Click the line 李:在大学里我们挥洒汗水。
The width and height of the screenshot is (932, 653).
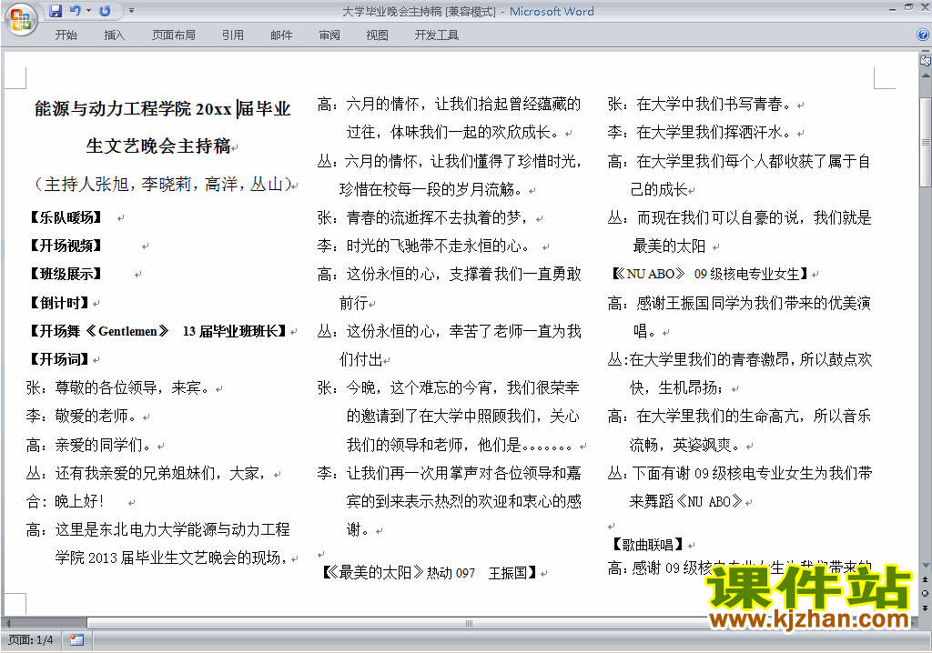coord(702,132)
